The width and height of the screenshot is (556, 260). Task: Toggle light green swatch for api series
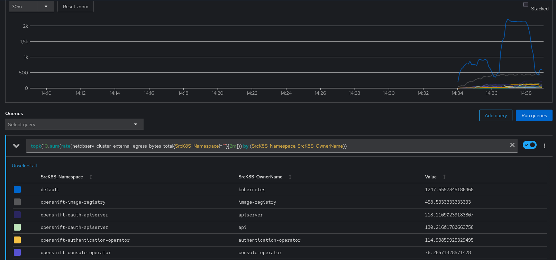pyautogui.click(x=17, y=227)
